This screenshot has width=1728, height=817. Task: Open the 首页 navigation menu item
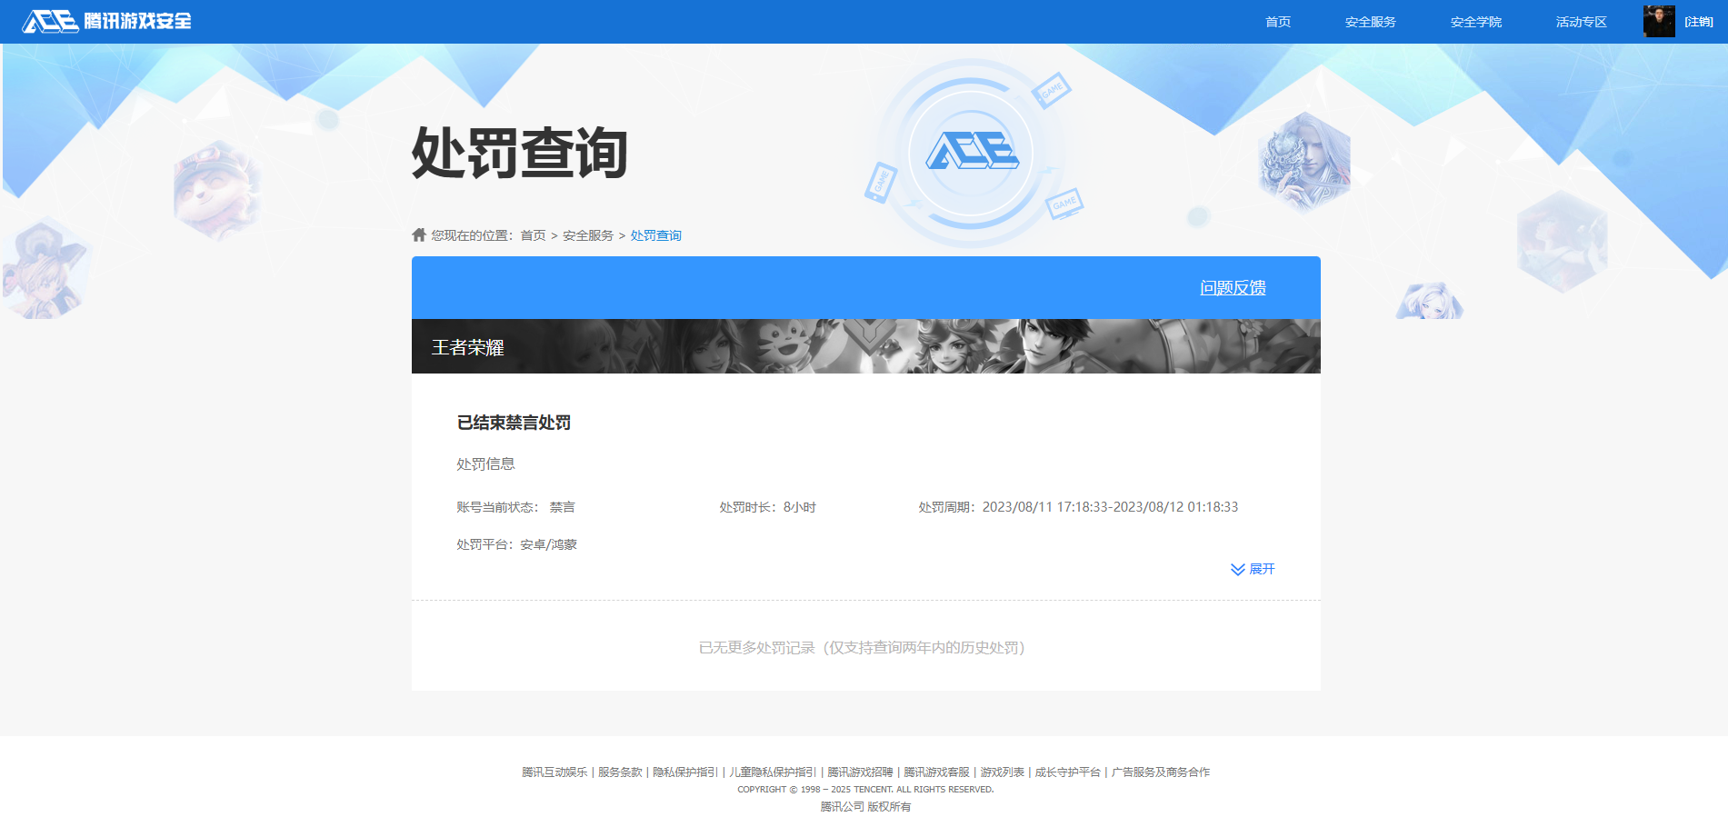point(1278,22)
